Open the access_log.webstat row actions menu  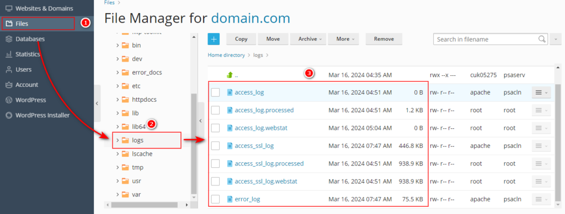541,128
